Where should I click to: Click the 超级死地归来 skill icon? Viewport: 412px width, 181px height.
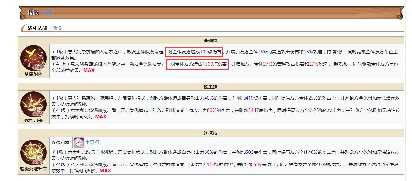(x=33, y=153)
